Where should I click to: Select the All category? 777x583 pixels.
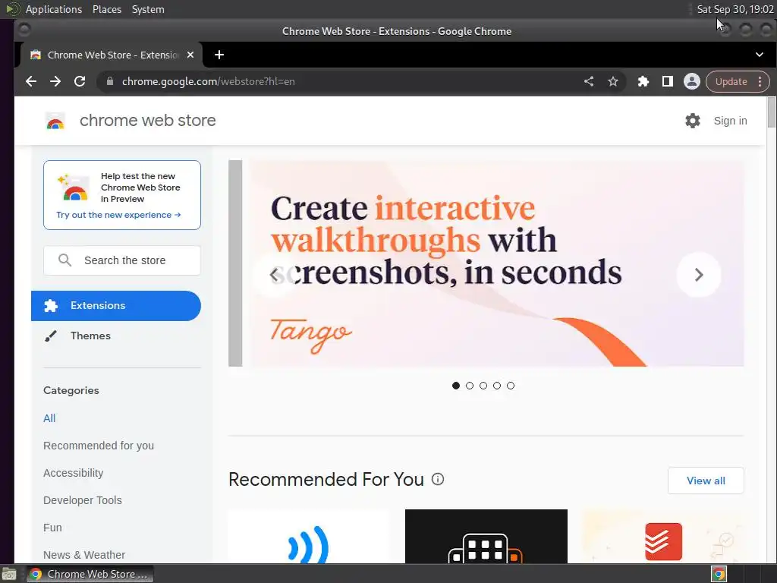(49, 418)
